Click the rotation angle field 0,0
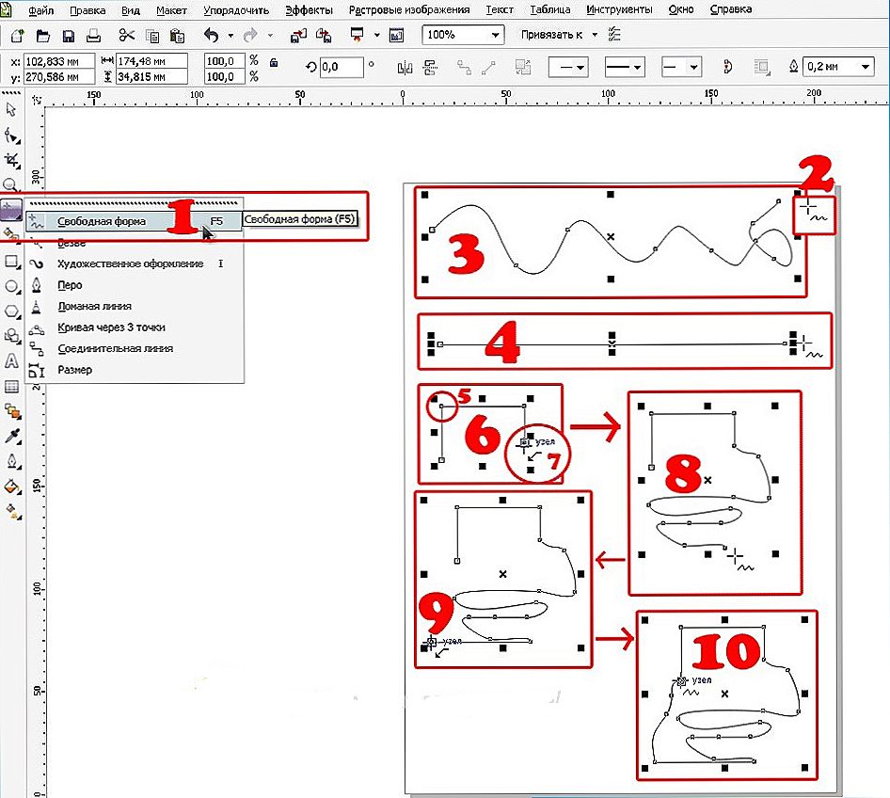890x798 pixels. click(342, 67)
